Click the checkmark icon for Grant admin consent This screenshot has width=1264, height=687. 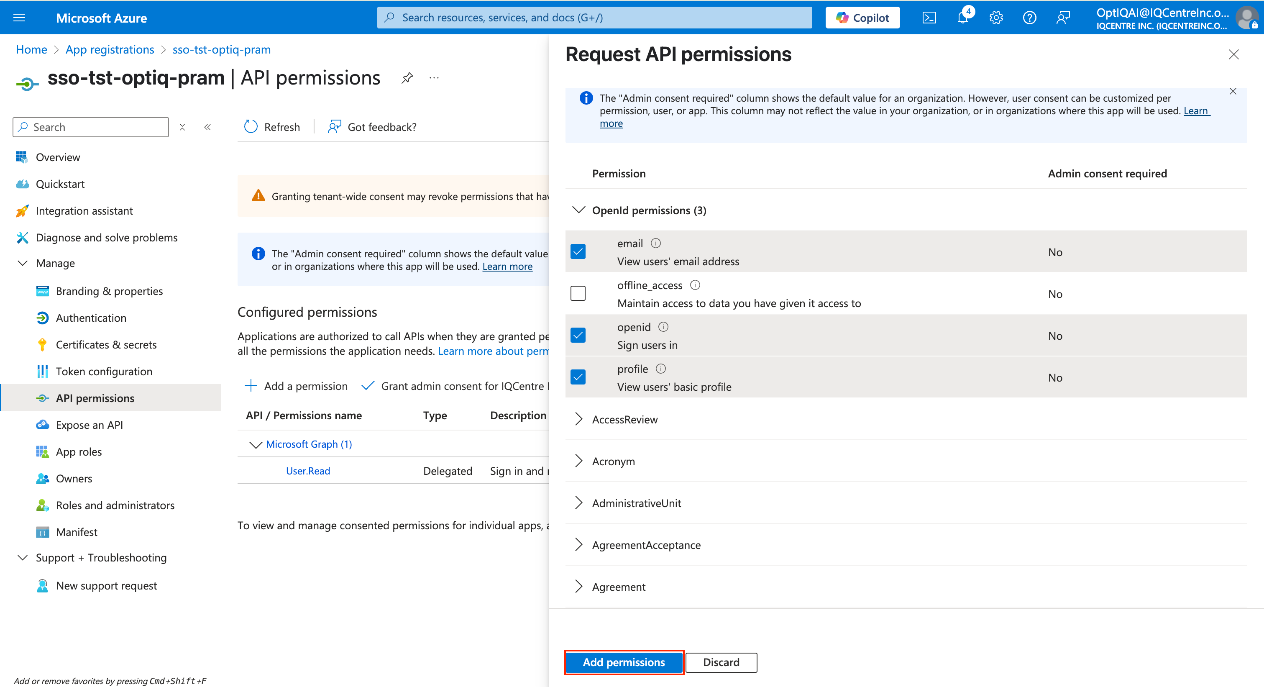click(x=368, y=386)
